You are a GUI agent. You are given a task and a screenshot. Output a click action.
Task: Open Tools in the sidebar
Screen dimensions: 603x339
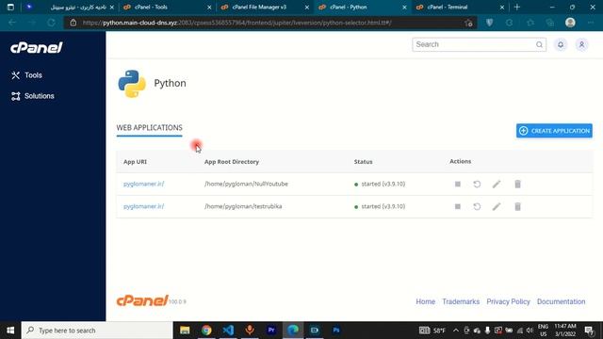pyautogui.click(x=27, y=75)
